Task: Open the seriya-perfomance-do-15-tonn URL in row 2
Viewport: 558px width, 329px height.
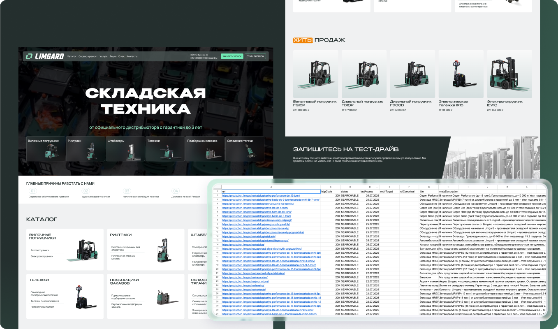Action: click(261, 195)
